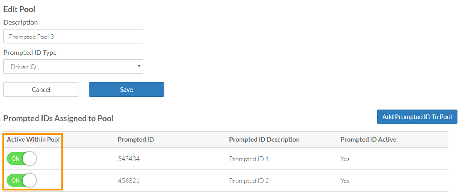The width and height of the screenshot is (460, 193).
Task: Expand the Driver ID selector arrow
Action: (139, 66)
